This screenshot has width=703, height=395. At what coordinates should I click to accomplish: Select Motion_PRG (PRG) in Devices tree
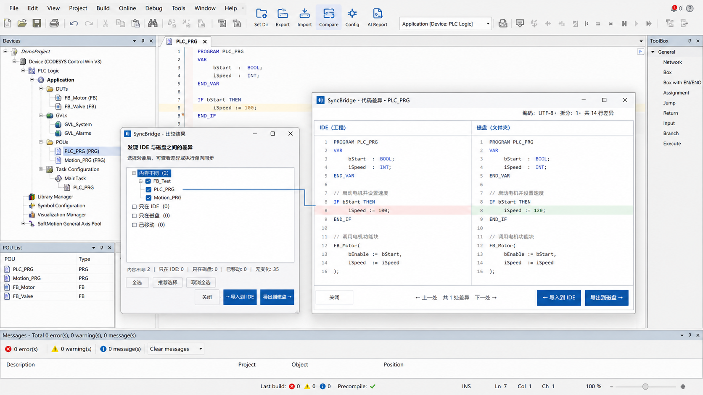coord(85,160)
